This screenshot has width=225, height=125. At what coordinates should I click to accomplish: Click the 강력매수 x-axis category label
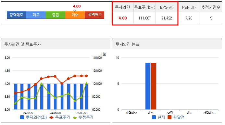pos(131,113)
